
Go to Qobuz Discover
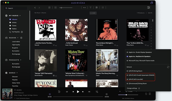click(15, 77)
